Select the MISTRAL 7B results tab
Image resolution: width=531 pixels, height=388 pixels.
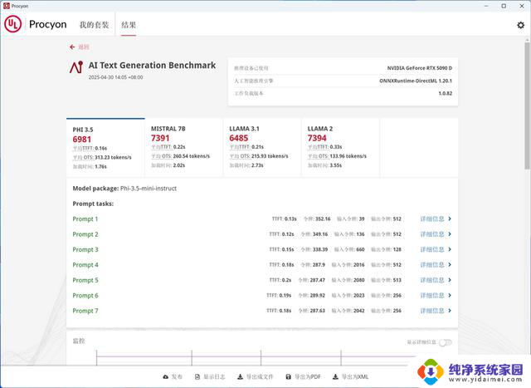tap(184, 148)
